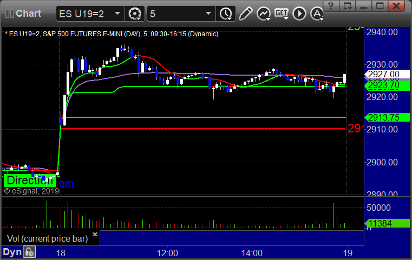Click the 2900.00 price axis label
The image size is (412, 260).
tap(382, 162)
